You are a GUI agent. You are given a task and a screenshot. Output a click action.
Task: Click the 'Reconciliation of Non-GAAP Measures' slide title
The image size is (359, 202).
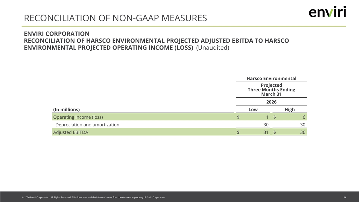click(115, 19)
